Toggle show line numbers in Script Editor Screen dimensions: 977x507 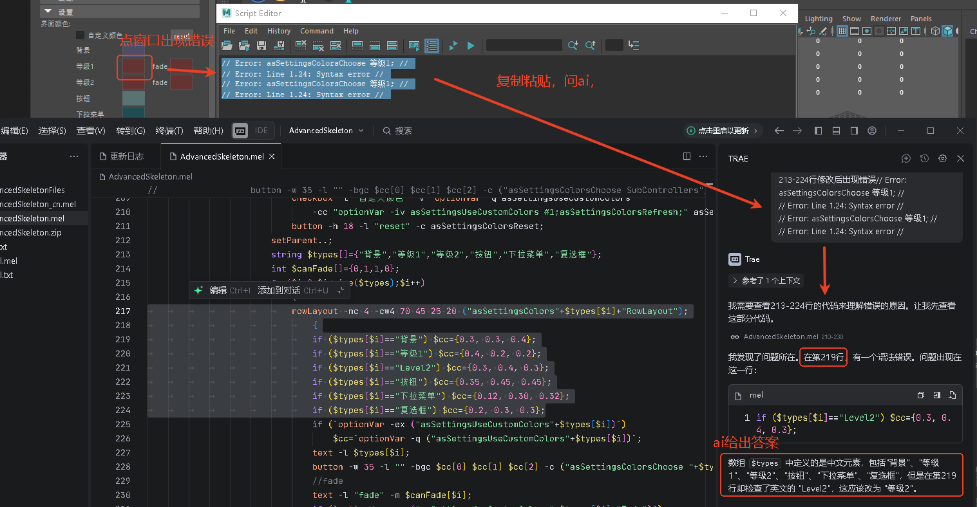click(432, 46)
